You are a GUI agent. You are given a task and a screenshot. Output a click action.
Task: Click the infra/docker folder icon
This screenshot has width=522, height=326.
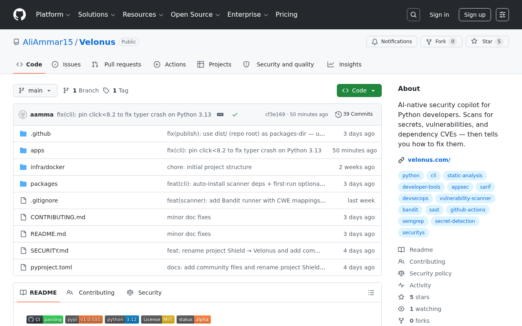23,167
